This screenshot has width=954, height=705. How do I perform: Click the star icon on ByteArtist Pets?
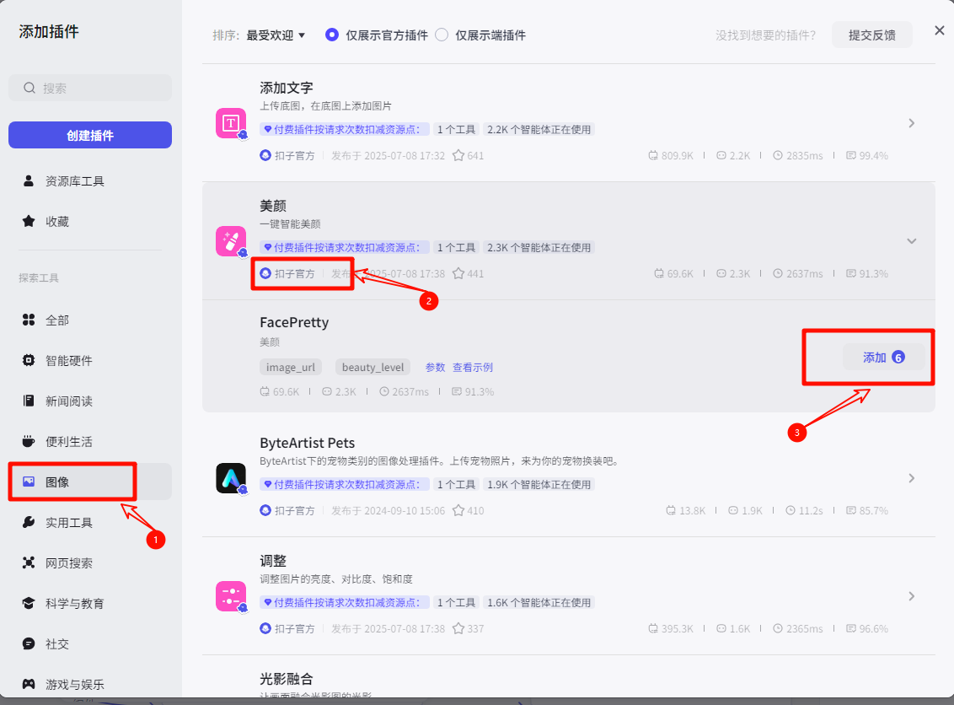[x=458, y=511]
